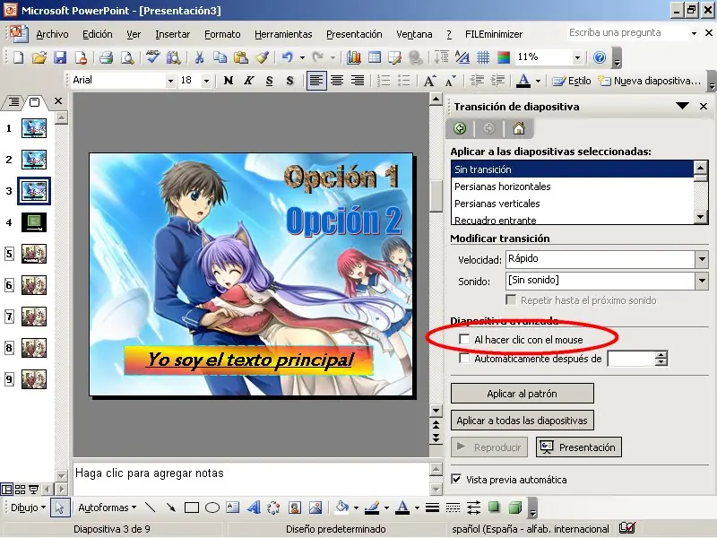Select slide 4 thumbnail in panel
This screenshot has width=717, height=538.
coord(34,221)
